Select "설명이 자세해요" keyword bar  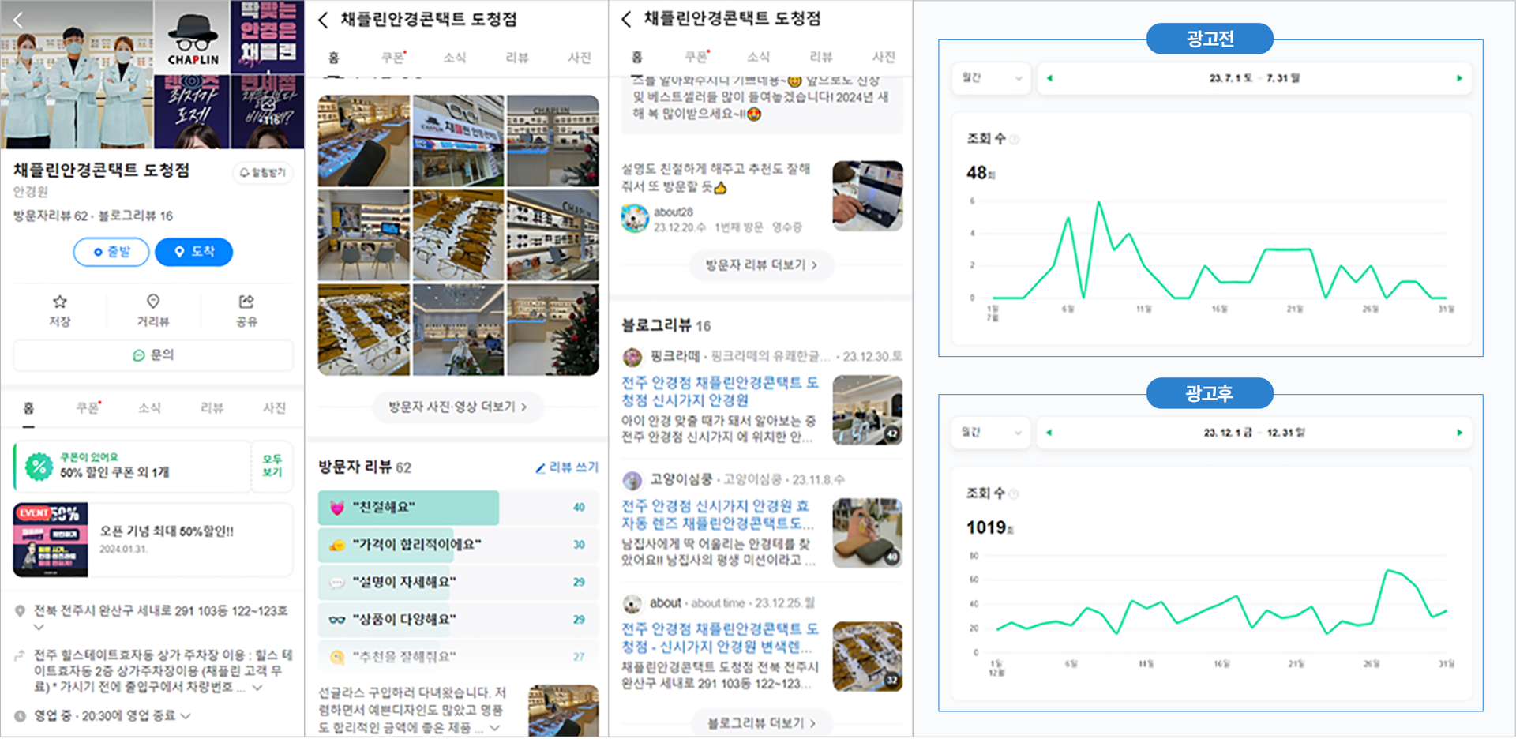[x=458, y=582]
